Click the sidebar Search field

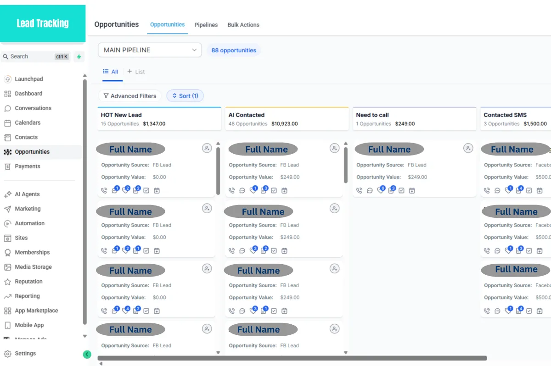[36, 57]
